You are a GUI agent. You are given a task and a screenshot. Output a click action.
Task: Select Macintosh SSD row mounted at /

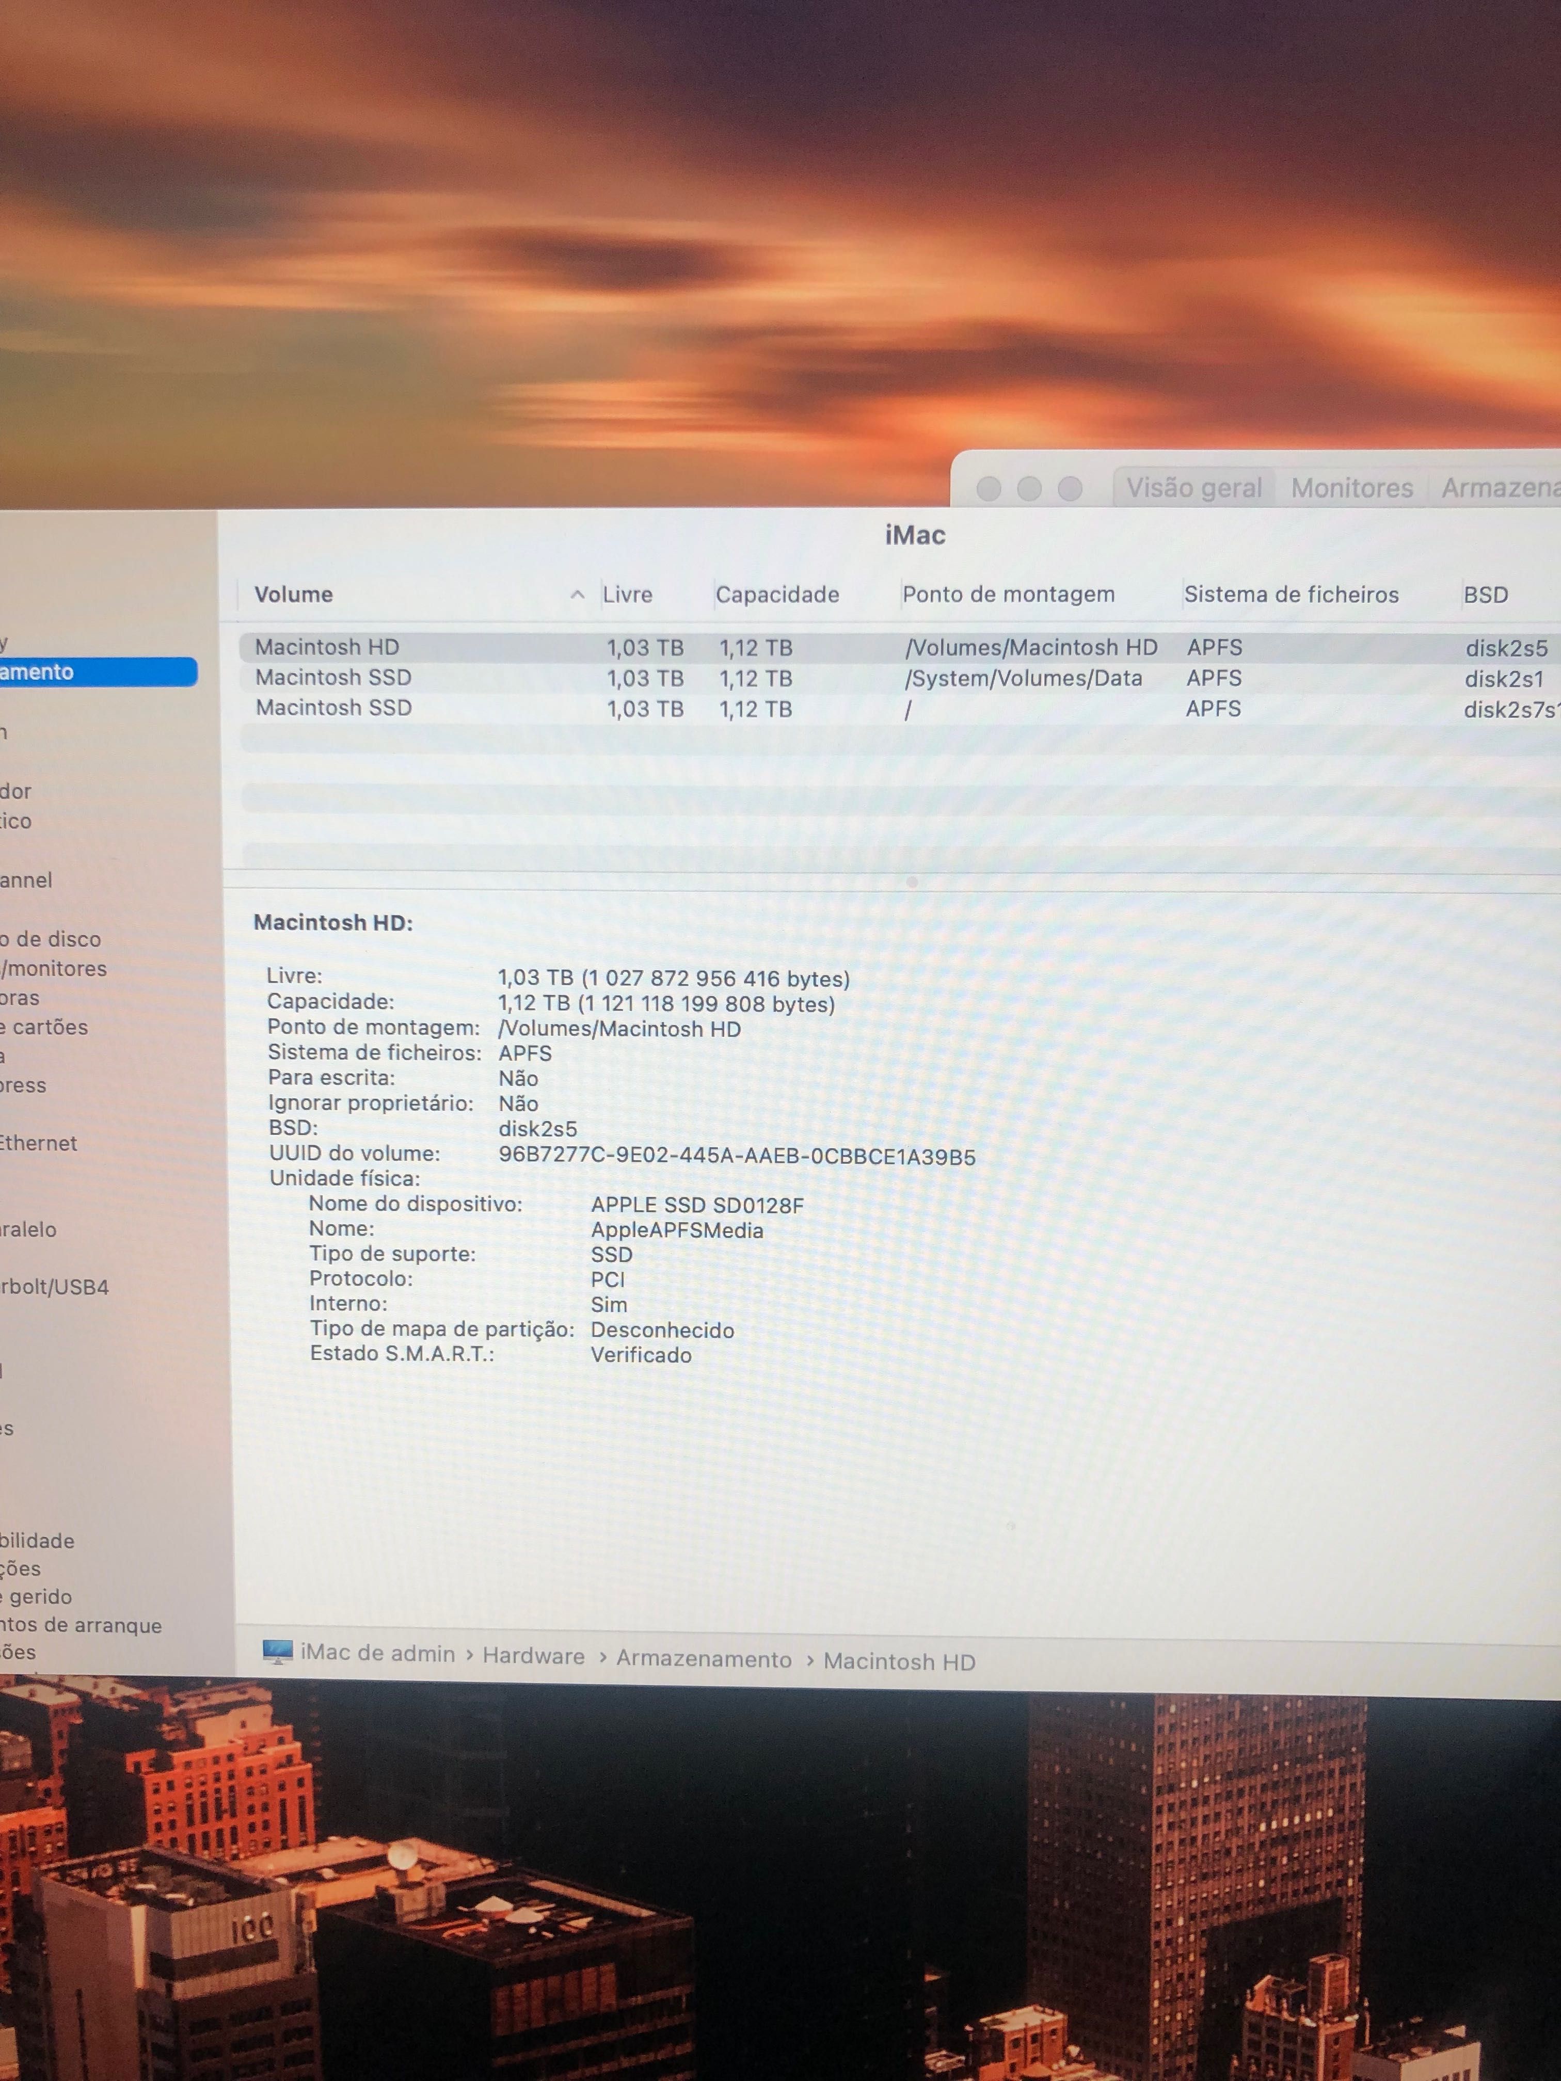(900, 709)
